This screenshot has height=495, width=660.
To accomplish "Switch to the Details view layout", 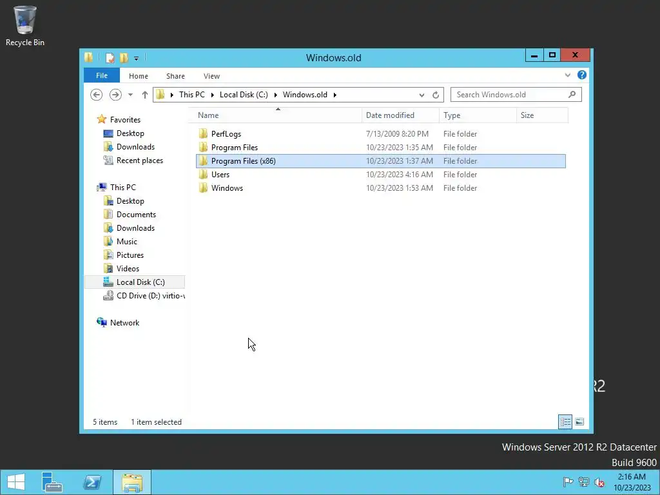I will [x=565, y=422].
